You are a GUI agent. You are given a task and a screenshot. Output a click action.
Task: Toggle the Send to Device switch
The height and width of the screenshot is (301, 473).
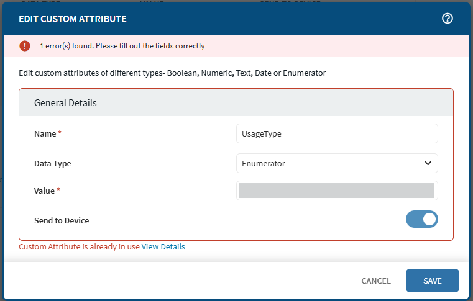tap(421, 219)
